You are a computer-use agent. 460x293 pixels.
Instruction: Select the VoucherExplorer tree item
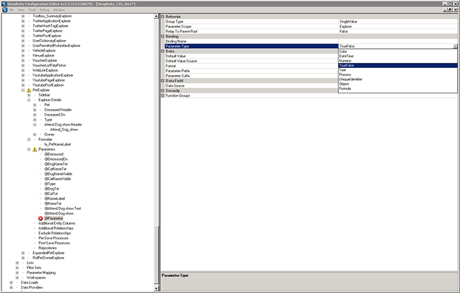[45, 60]
